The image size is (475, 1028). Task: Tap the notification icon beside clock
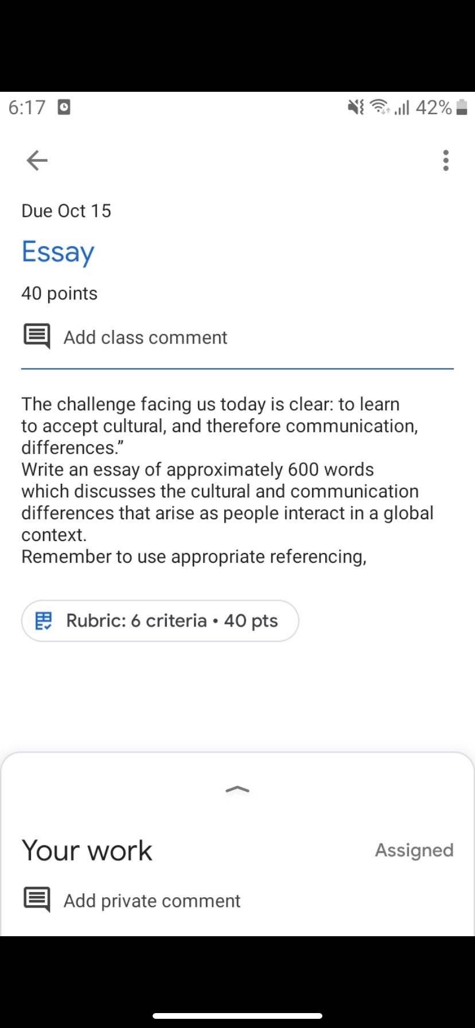[x=65, y=107]
